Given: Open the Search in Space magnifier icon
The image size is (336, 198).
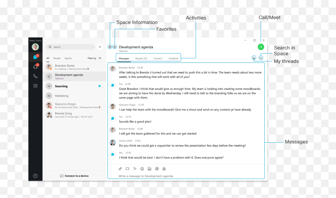Looking at the screenshot, I should 261,58.
